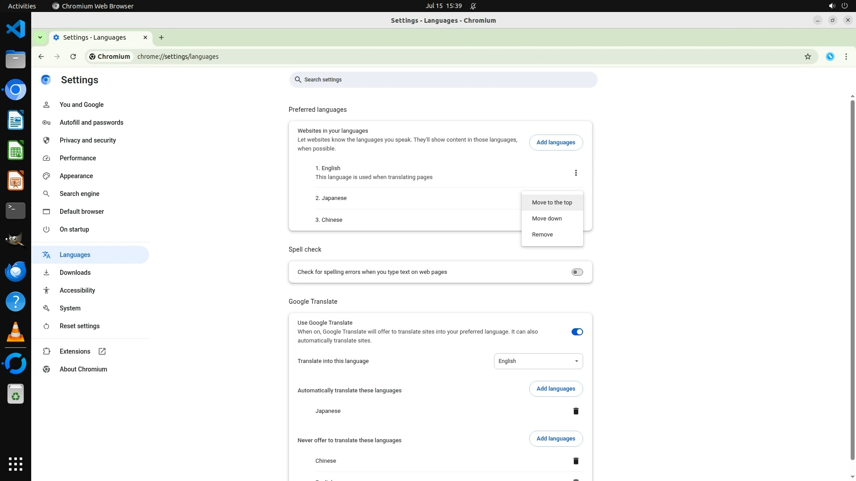856x481 pixels.
Task: Choose Remove from language menu
Action: 542,235
